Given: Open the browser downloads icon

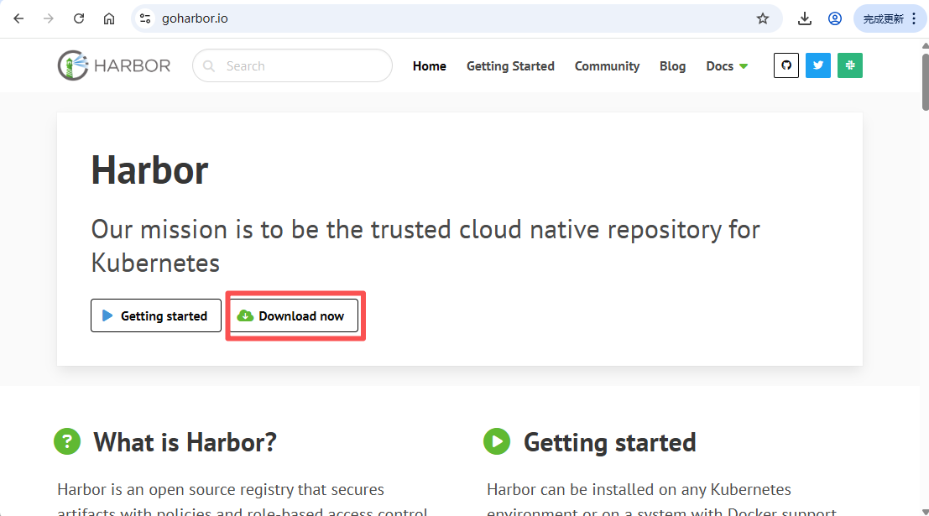Looking at the screenshot, I should click(x=805, y=18).
